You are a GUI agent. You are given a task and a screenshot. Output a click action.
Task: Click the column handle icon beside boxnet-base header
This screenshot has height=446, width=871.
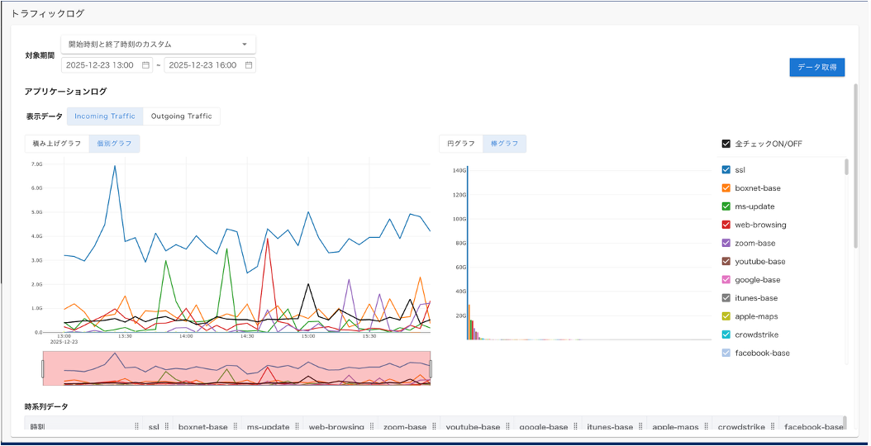(235, 427)
